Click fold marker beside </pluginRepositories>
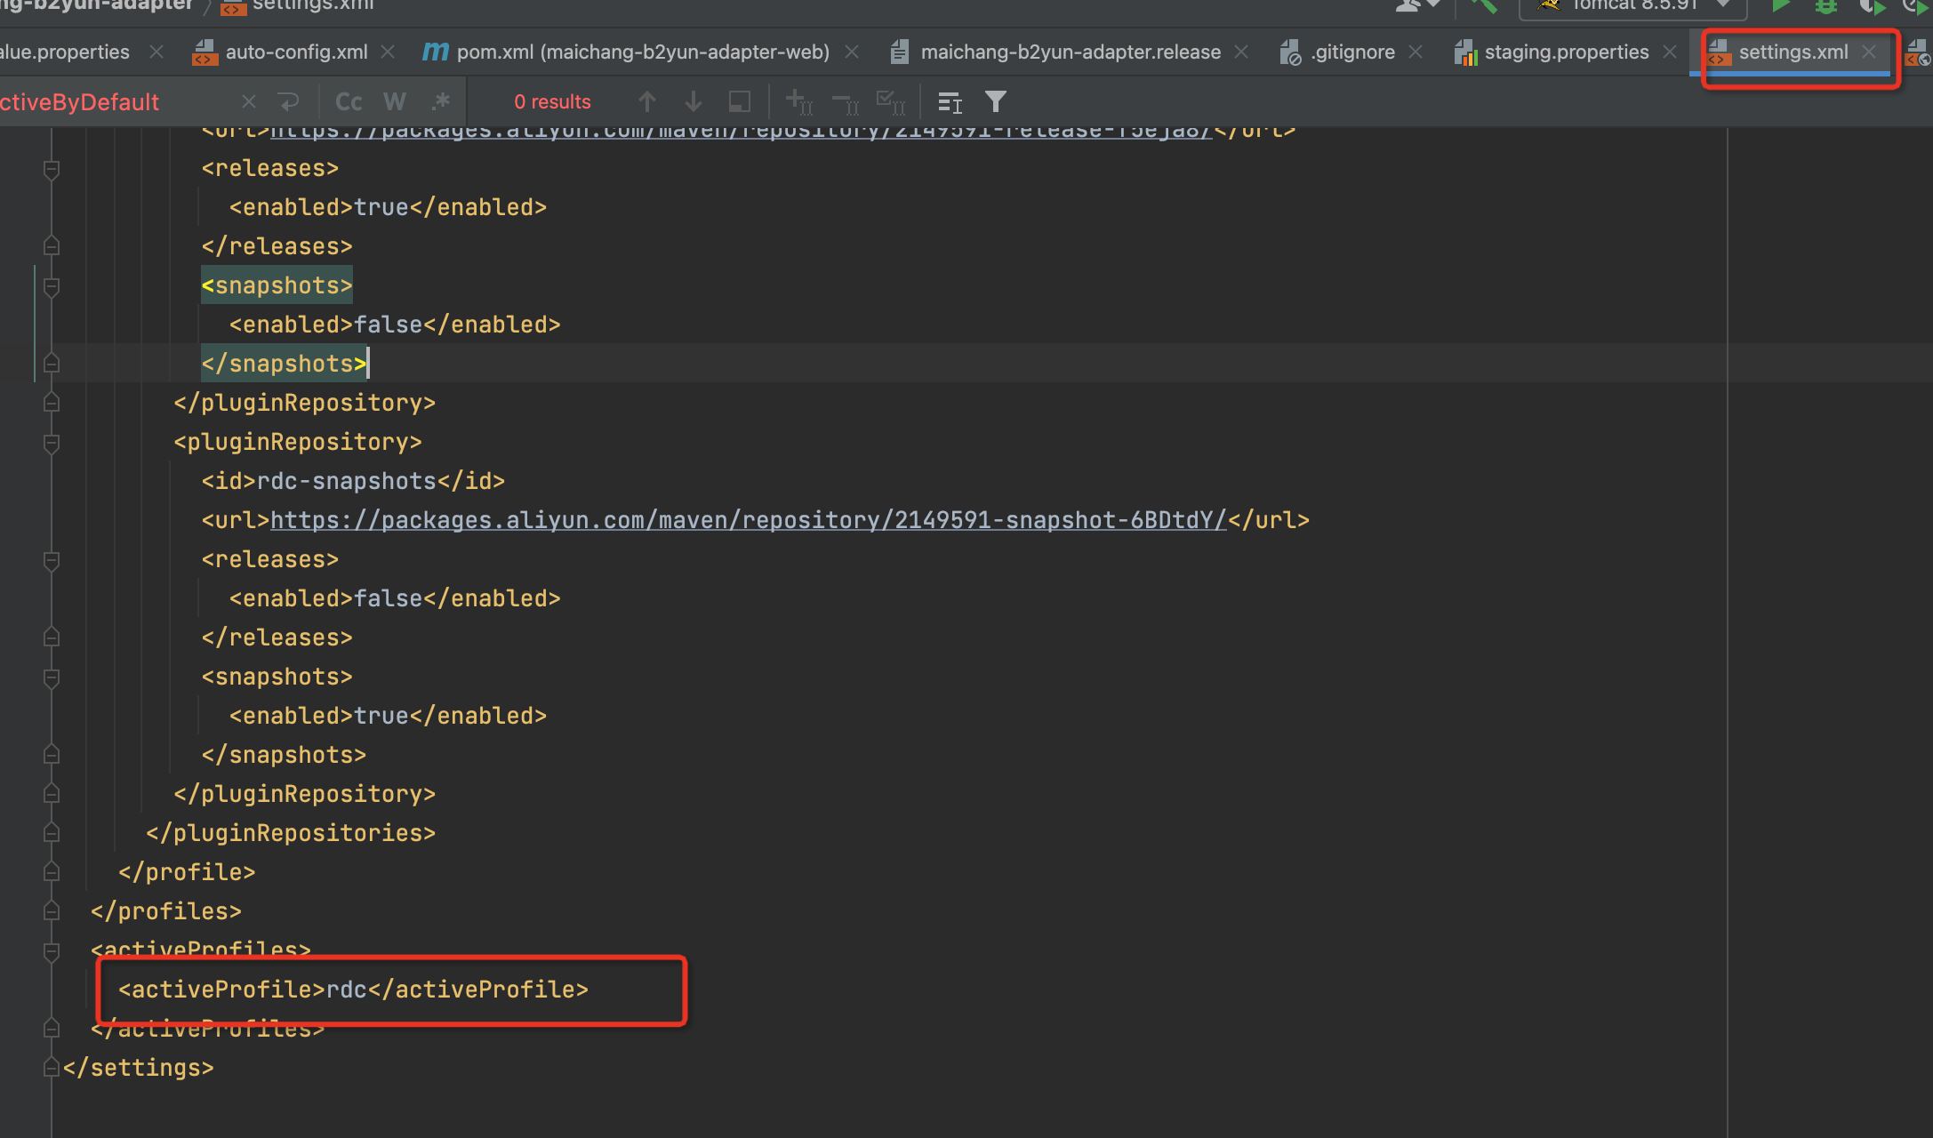 (x=52, y=832)
